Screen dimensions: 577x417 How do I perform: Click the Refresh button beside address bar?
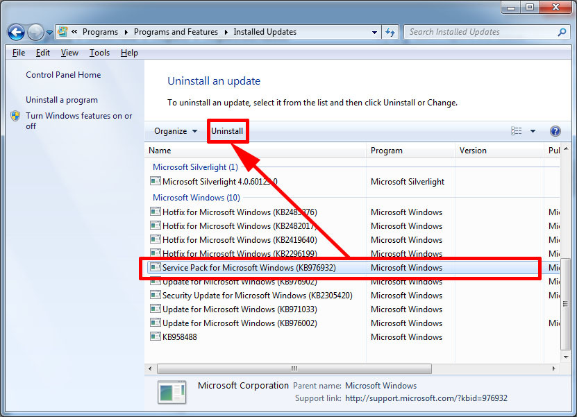point(390,33)
